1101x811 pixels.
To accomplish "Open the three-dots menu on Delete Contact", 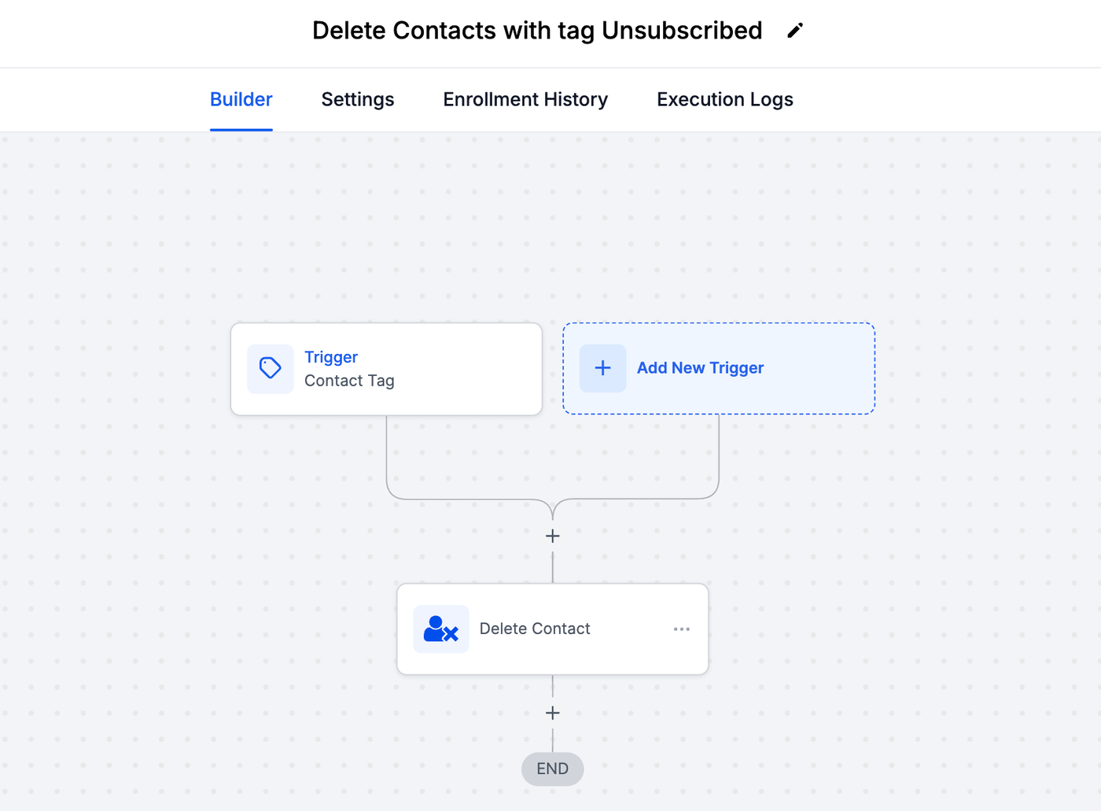I will point(682,629).
